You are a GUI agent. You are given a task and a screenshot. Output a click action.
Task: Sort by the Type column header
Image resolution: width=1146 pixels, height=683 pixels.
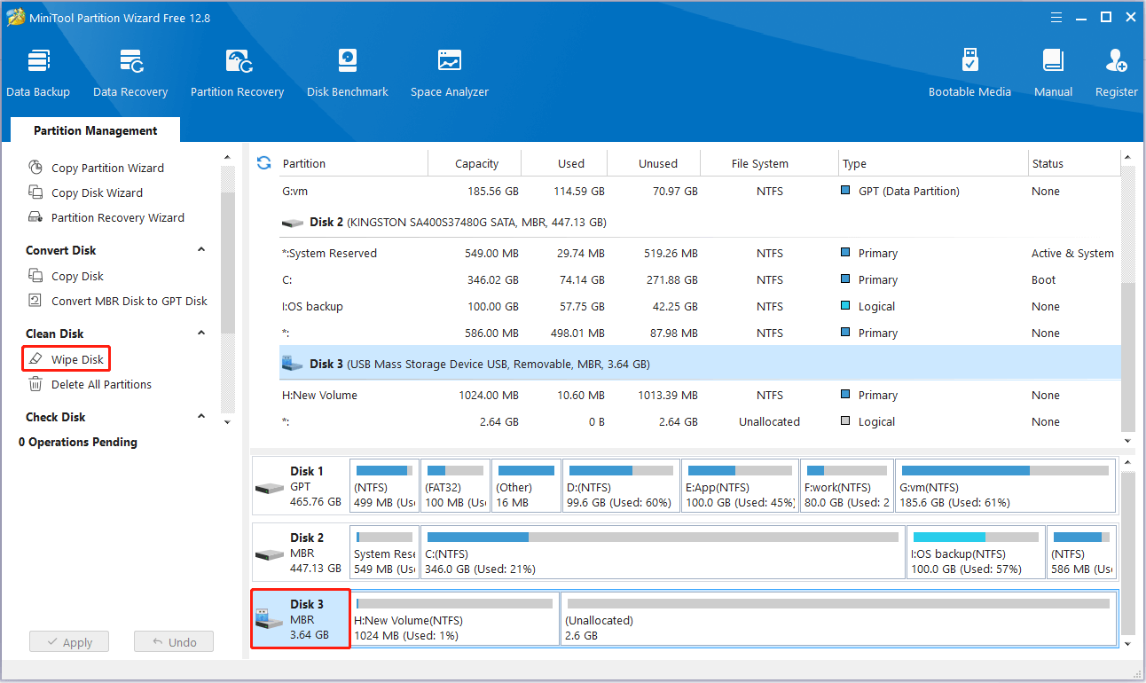coord(933,163)
